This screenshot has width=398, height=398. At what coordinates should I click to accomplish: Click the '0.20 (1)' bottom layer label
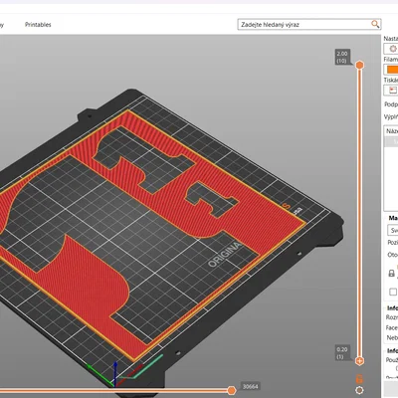342,353
